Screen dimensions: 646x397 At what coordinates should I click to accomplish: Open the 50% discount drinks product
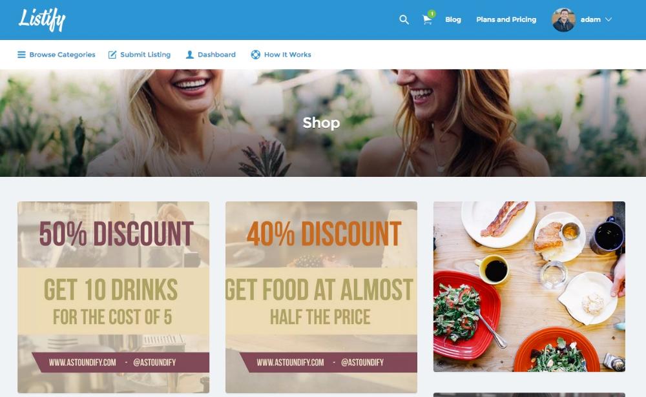[x=113, y=297]
